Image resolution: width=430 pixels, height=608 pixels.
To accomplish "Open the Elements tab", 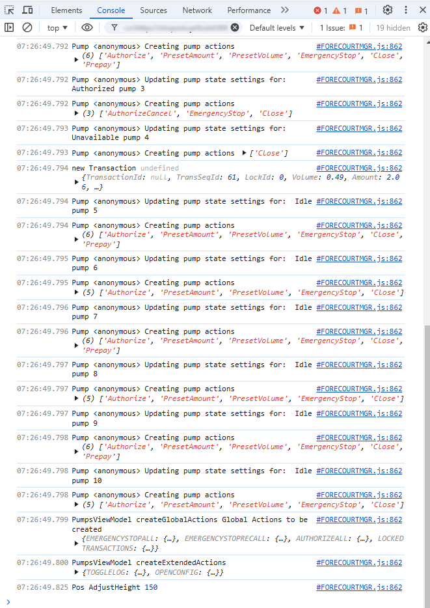I will click(x=66, y=10).
